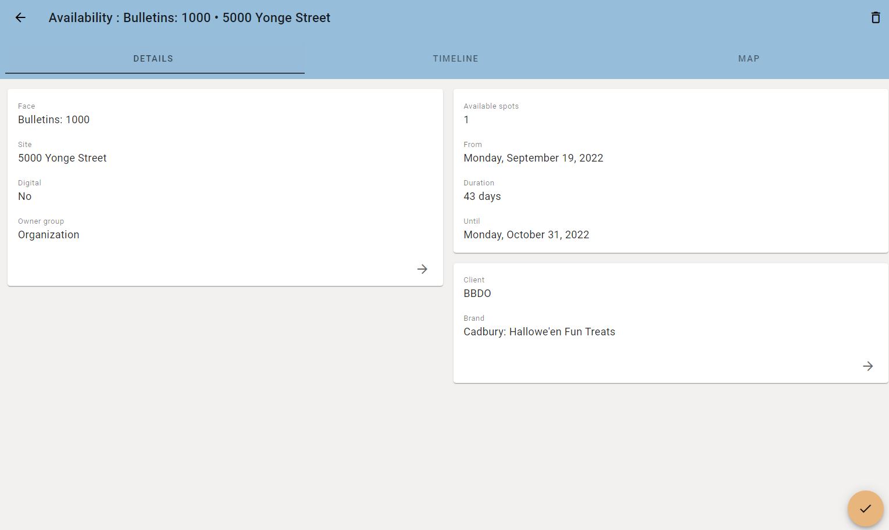Open face details with arrow icon

(422, 269)
